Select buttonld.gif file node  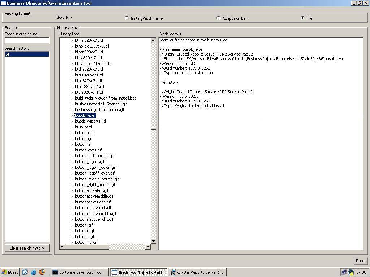pyautogui.click(x=85, y=231)
